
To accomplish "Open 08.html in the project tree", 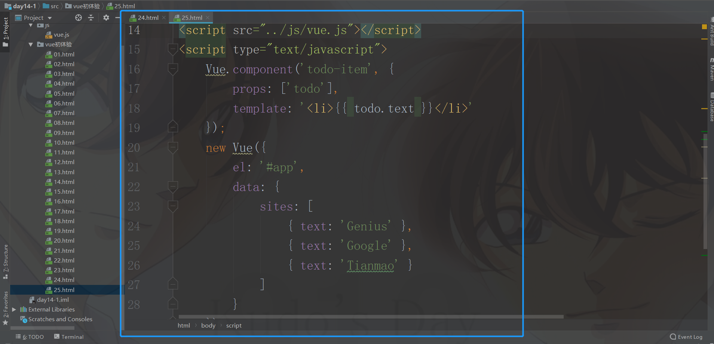I will [x=64, y=123].
